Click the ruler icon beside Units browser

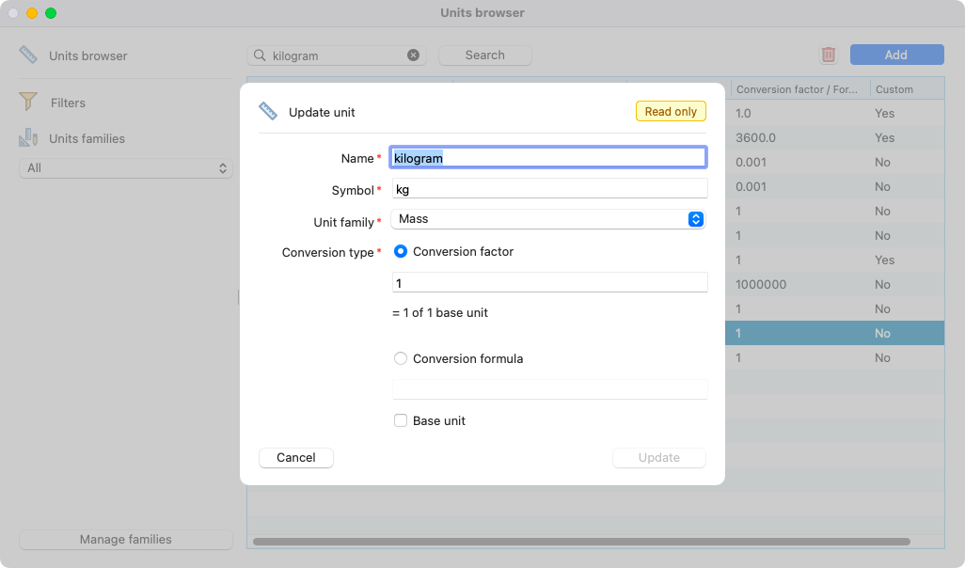click(x=27, y=55)
